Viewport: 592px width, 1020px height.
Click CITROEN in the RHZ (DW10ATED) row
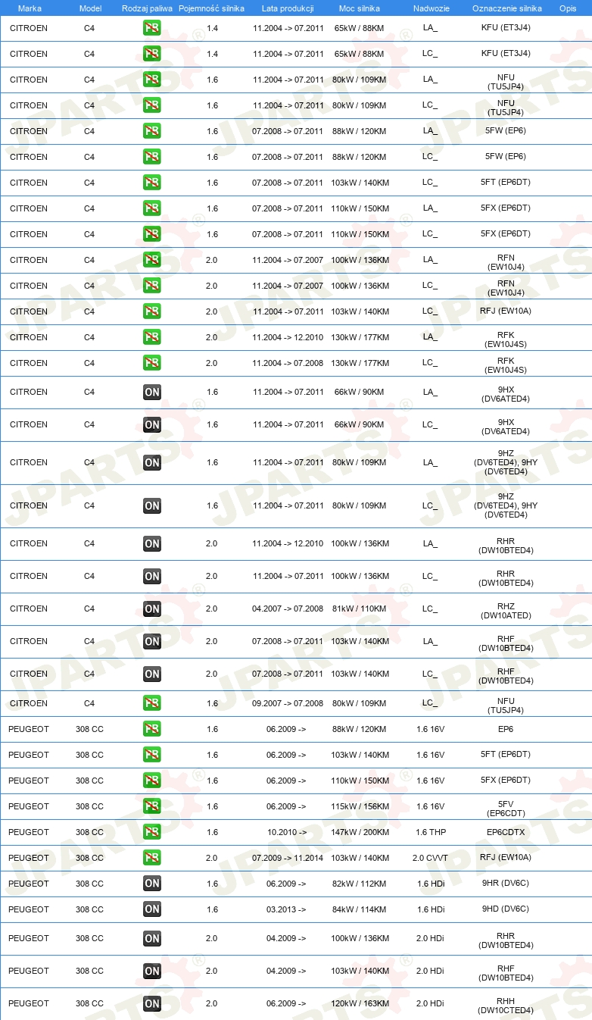coord(29,609)
